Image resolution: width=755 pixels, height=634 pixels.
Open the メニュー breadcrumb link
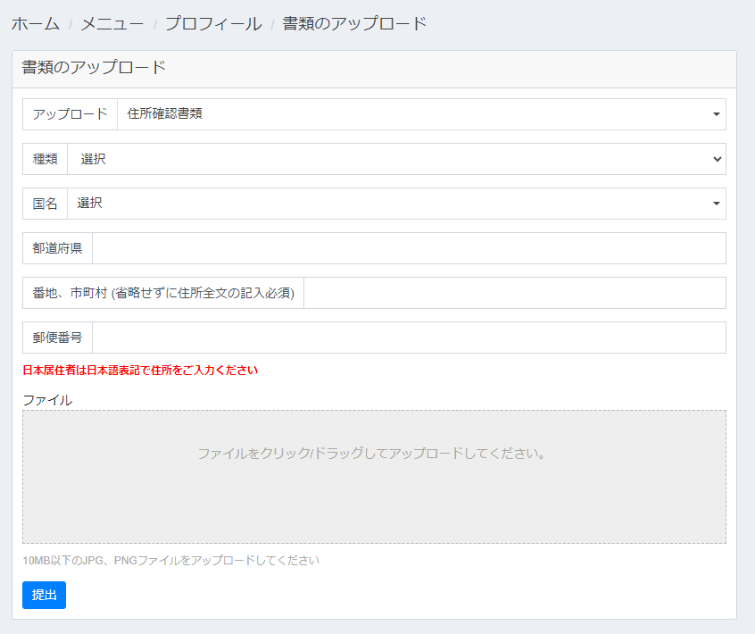[112, 24]
